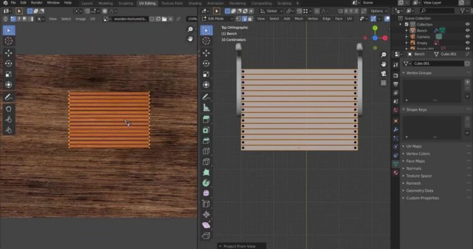
Task: Open the Tool properties tab
Action: (396, 65)
